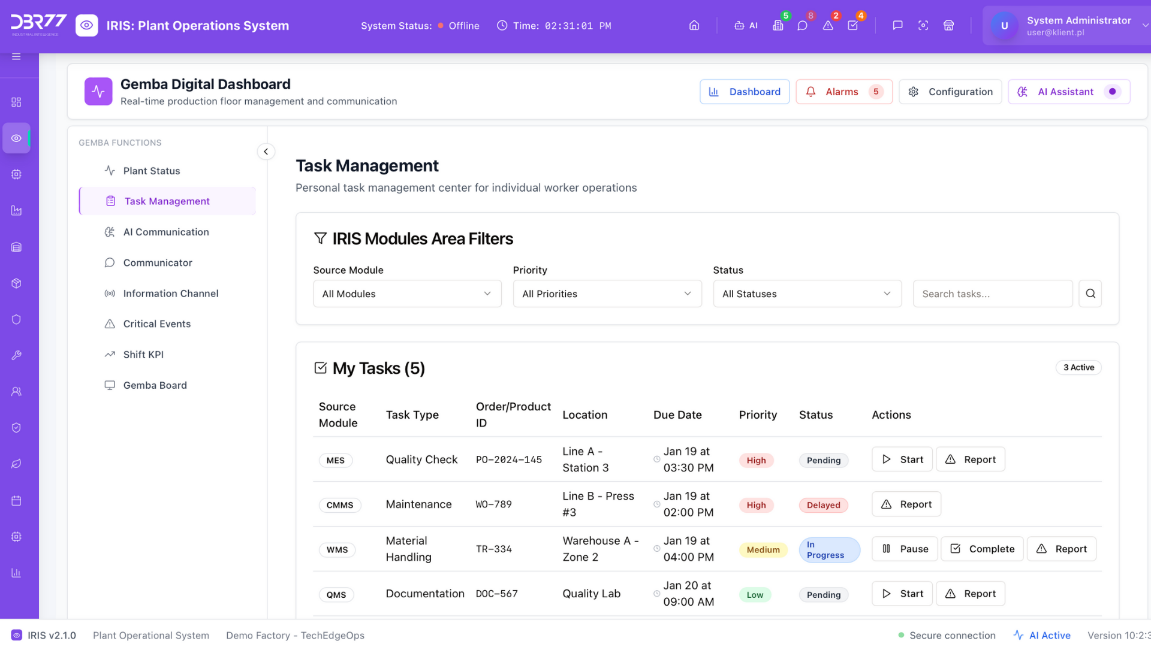Viewport: 1151px width, 647px height.
Task: Select Critical Events in Gemba functions
Action: tap(156, 323)
